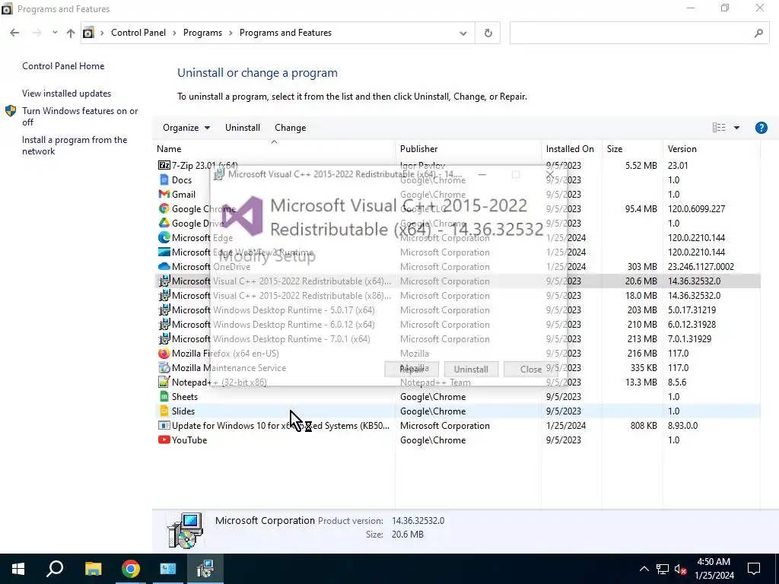Select the Gmail app icon
Screen dimensions: 779x584
click(164, 194)
